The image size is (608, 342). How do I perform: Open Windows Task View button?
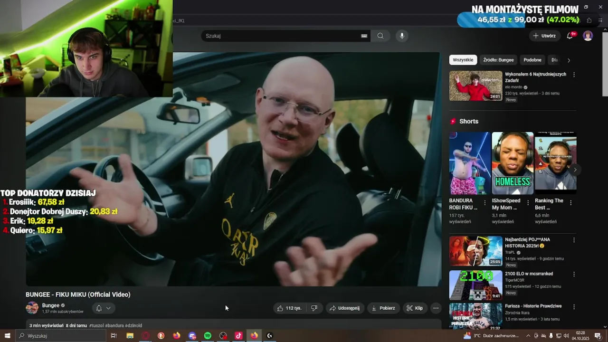pos(114,336)
